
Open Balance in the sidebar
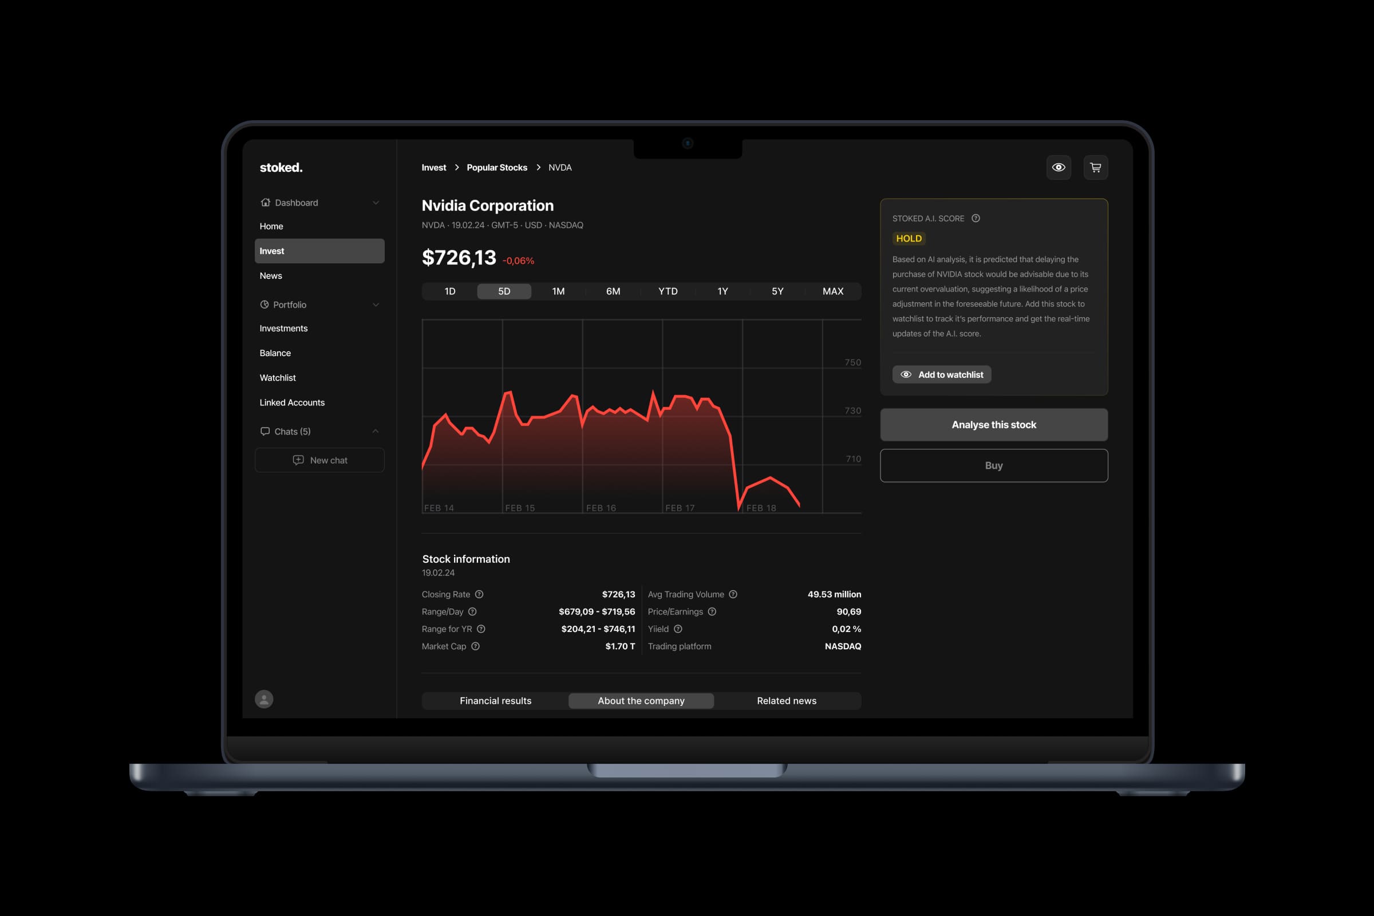[x=319, y=353]
